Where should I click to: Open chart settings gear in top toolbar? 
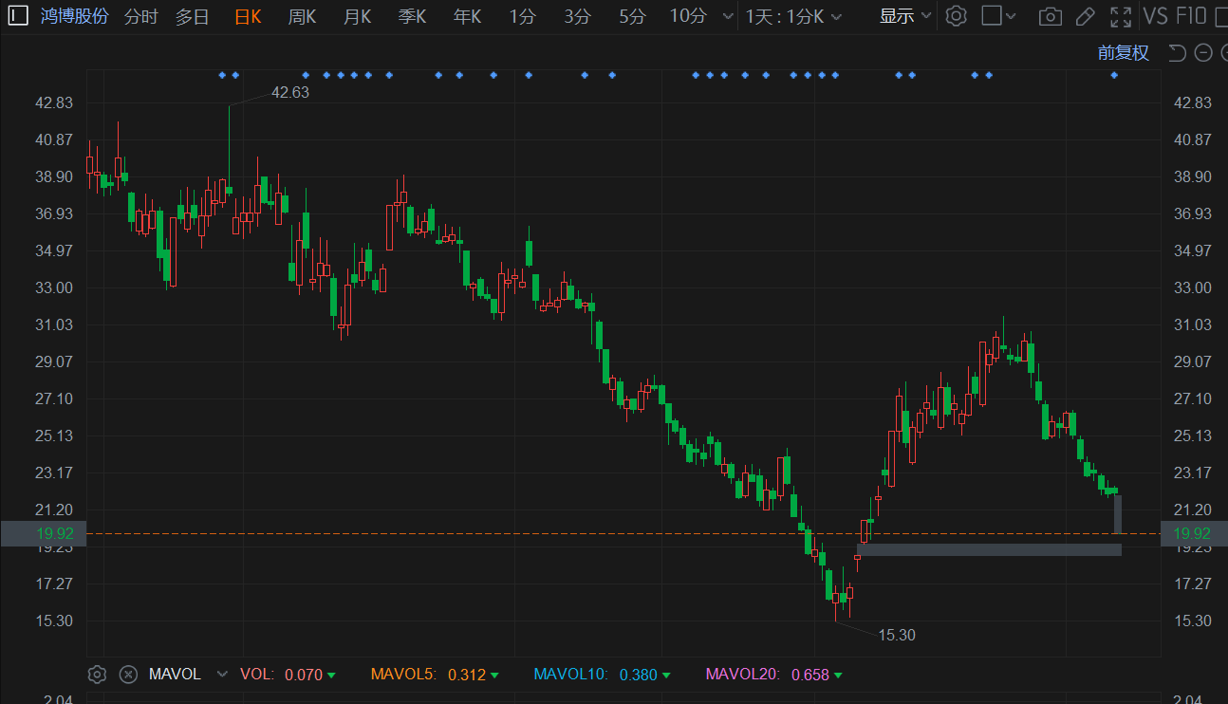click(x=957, y=16)
